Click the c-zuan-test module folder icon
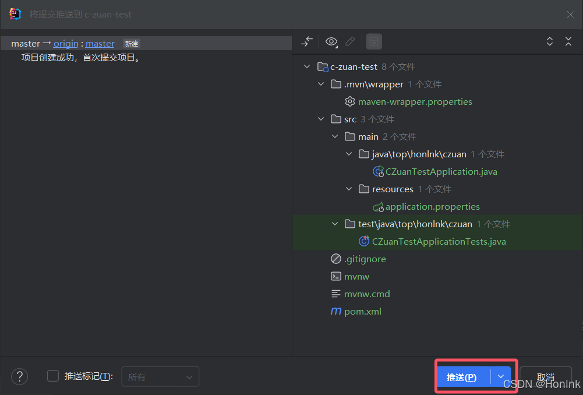Screen dimensions: 583x395 click(x=322, y=67)
